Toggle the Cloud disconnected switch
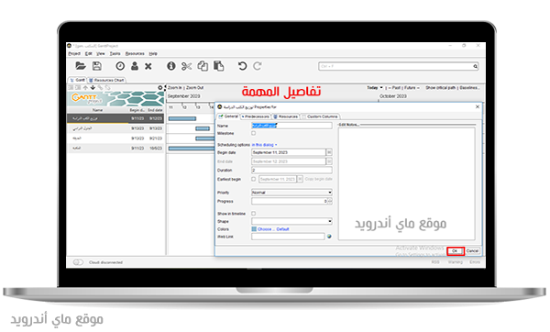This screenshot has width=550, height=332. point(78,262)
